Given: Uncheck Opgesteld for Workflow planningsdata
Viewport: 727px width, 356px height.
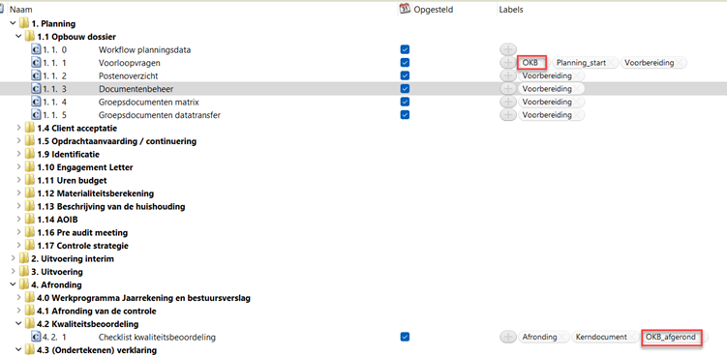Looking at the screenshot, I should pyautogui.click(x=405, y=49).
